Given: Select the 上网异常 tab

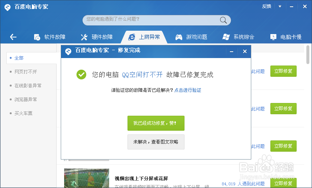Looking at the screenshot, I should coord(144,37).
